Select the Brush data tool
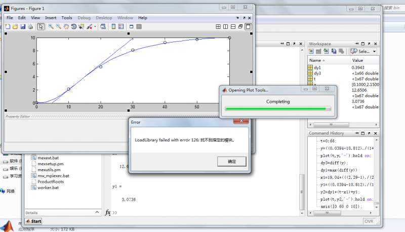This screenshot has height=232, width=405. coord(90,27)
